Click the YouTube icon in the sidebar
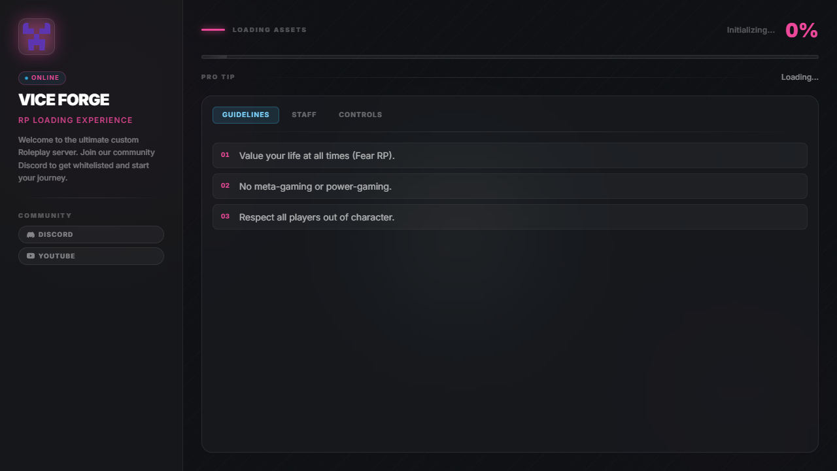The width and height of the screenshot is (837, 471). coord(31,256)
